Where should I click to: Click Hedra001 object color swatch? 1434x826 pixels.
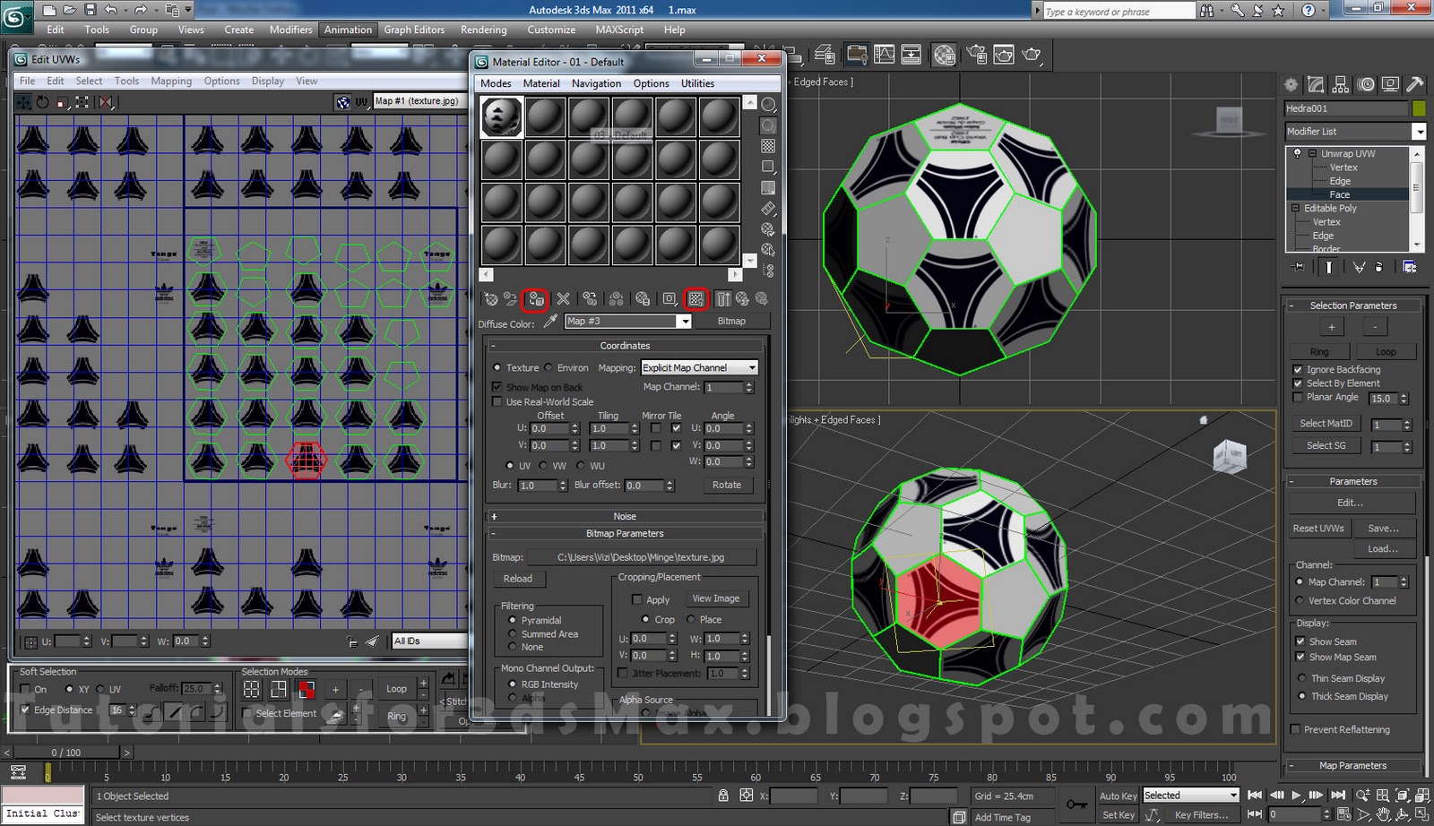[1419, 108]
